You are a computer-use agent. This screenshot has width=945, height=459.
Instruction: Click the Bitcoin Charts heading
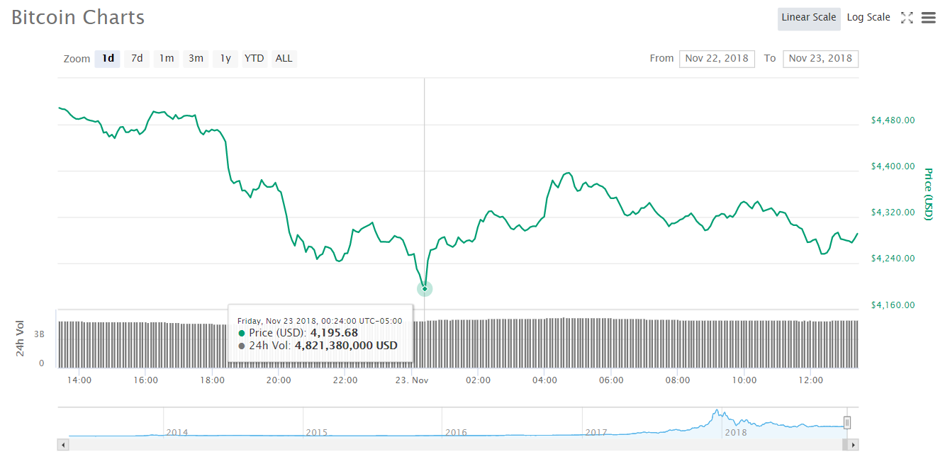click(78, 17)
